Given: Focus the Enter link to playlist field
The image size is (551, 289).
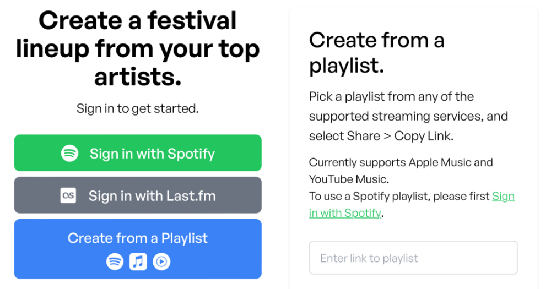Looking at the screenshot, I should 413,258.
